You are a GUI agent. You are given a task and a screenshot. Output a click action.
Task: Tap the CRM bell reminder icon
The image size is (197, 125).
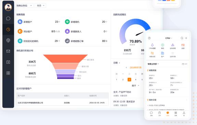[152, 45]
